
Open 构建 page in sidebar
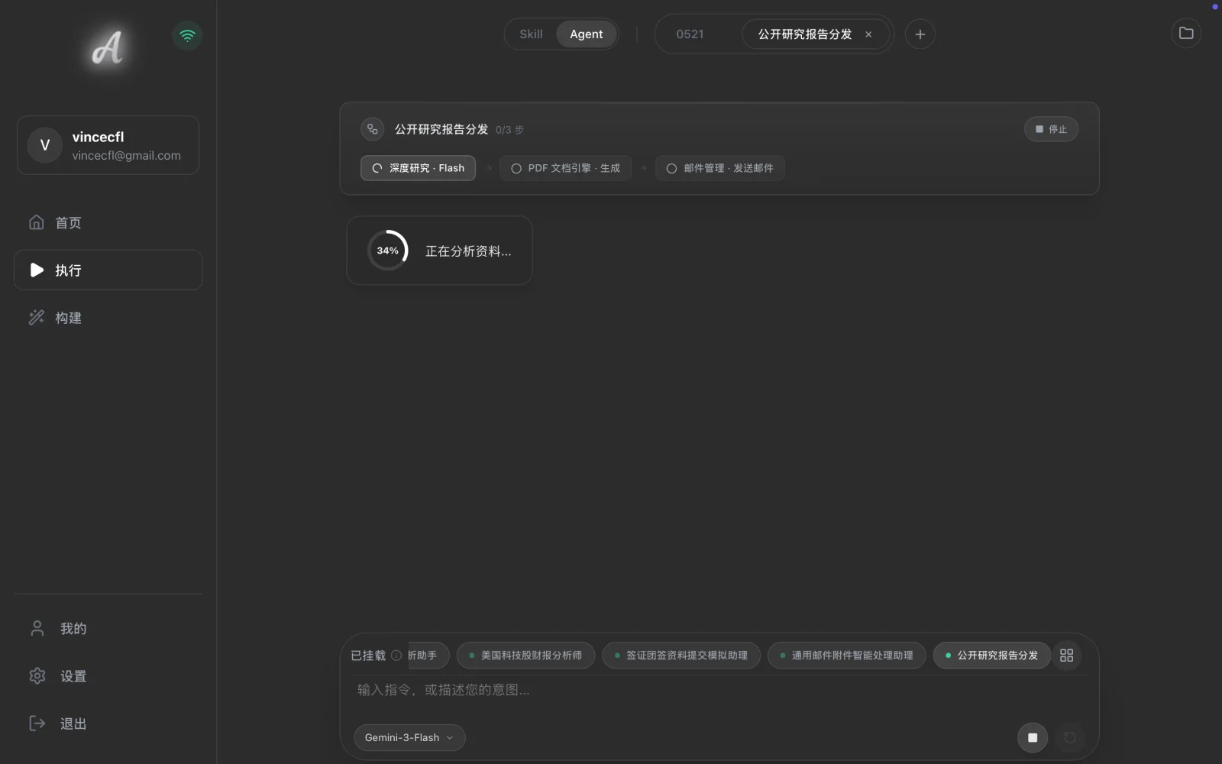[x=108, y=317]
